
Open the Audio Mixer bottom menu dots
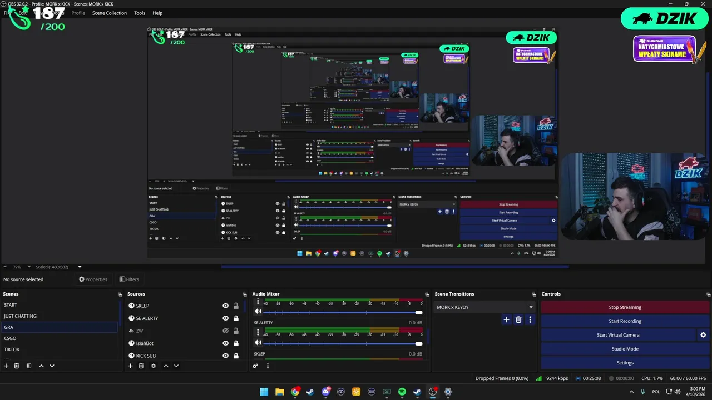coord(268,366)
